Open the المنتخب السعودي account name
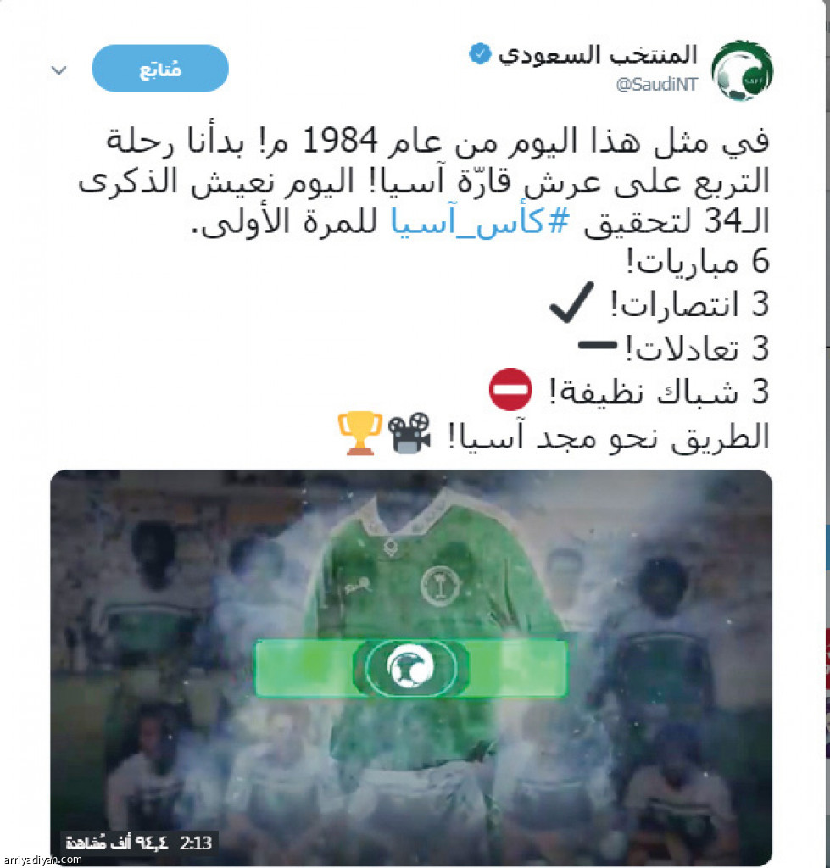 click(x=598, y=55)
